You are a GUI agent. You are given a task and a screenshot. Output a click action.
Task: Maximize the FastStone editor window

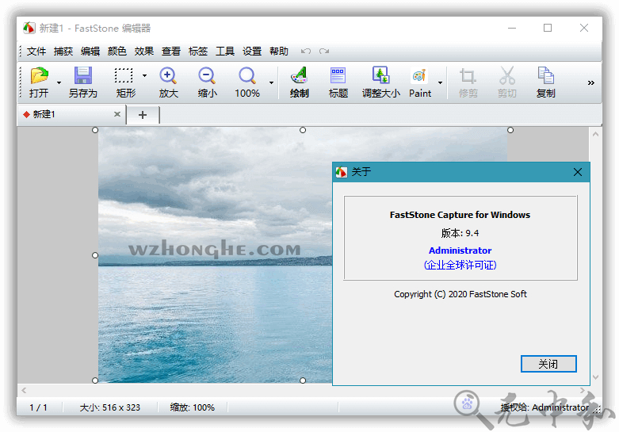pyautogui.click(x=548, y=28)
